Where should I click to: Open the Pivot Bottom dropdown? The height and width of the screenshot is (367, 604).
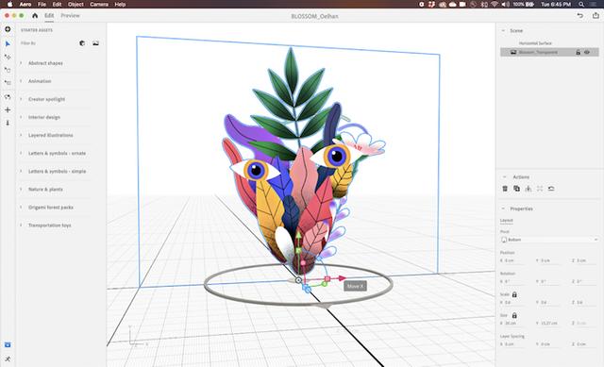point(549,240)
